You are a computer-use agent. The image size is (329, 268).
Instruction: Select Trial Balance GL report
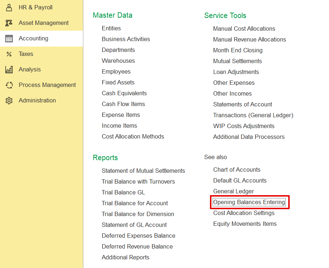click(123, 193)
